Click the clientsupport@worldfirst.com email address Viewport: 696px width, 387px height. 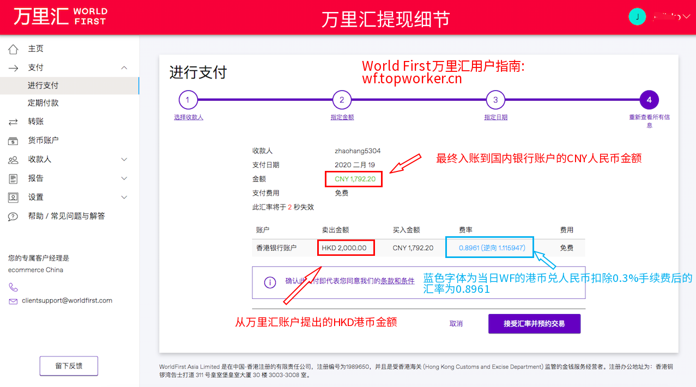67,300
